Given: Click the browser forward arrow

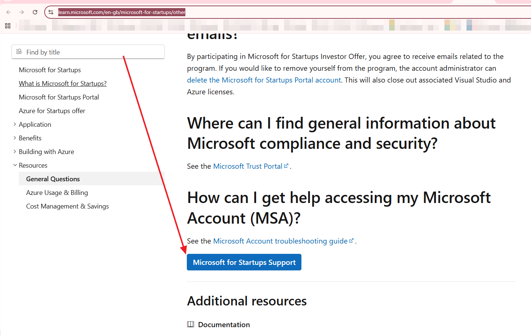Looking at the screenshot, I should pyautogui.click(x=22, y=12).
